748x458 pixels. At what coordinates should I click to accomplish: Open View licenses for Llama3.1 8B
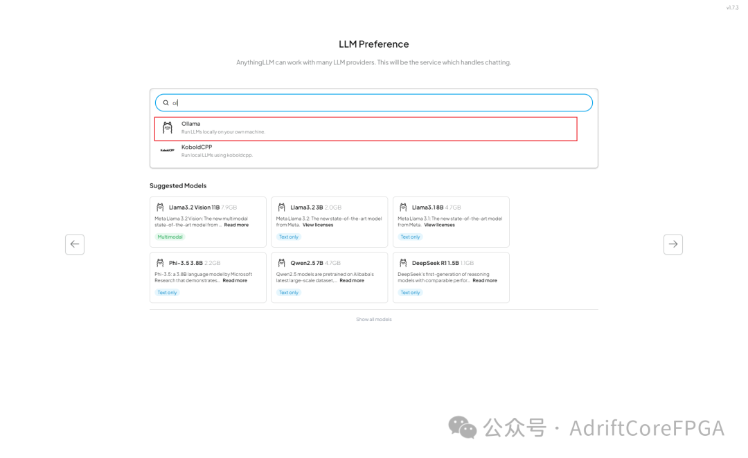click(x=439, y=225)
